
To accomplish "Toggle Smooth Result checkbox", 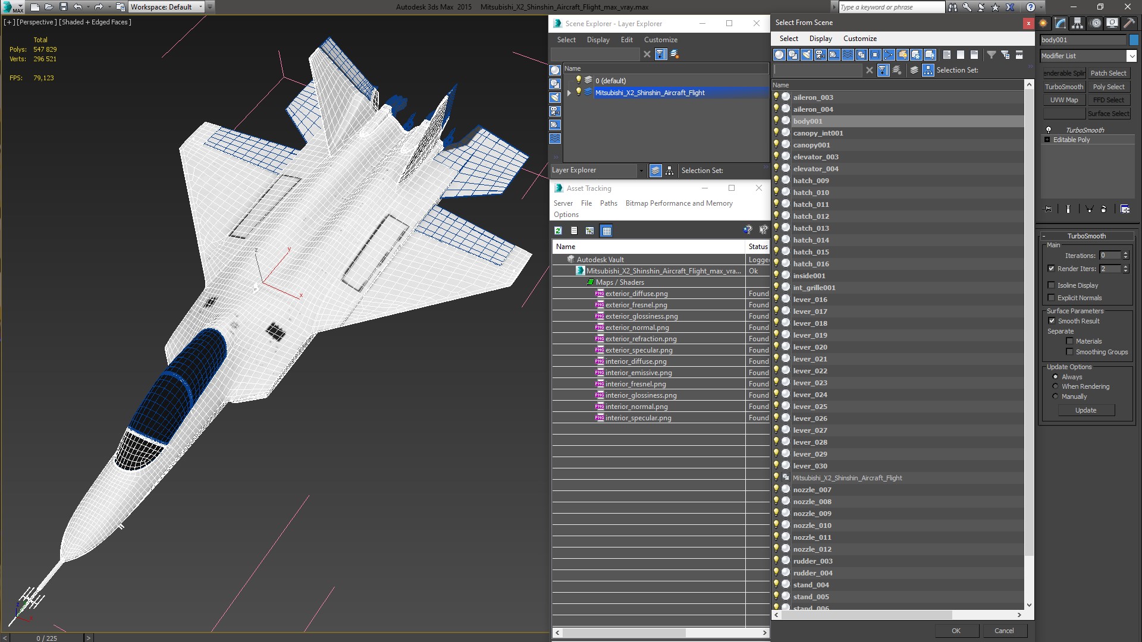I will [x=1052, y=321].
